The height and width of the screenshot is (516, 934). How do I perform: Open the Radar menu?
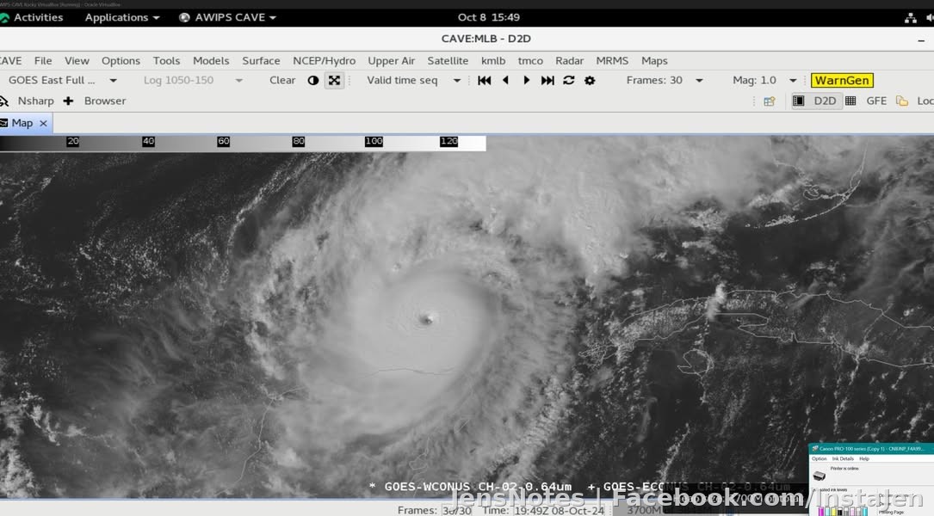(x=569, y=61)
